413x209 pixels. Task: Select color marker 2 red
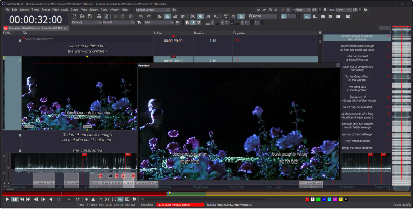[x=307, y=199]
